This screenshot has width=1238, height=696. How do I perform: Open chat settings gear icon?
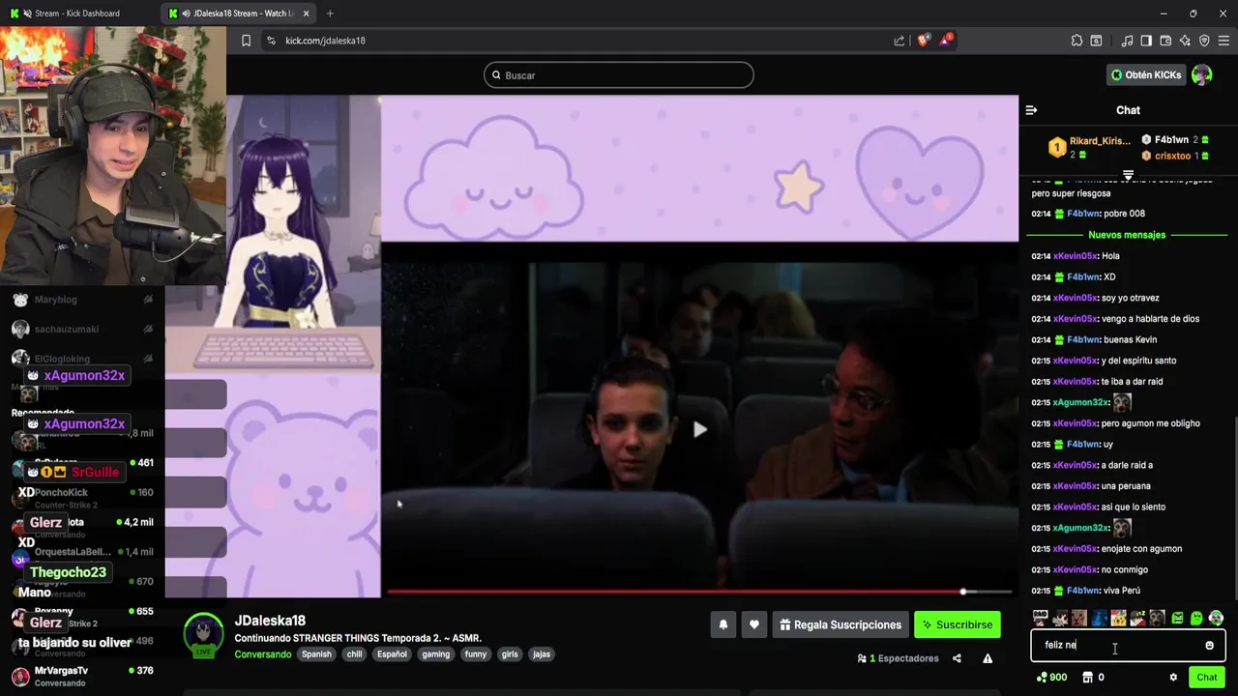[1173, 678]
